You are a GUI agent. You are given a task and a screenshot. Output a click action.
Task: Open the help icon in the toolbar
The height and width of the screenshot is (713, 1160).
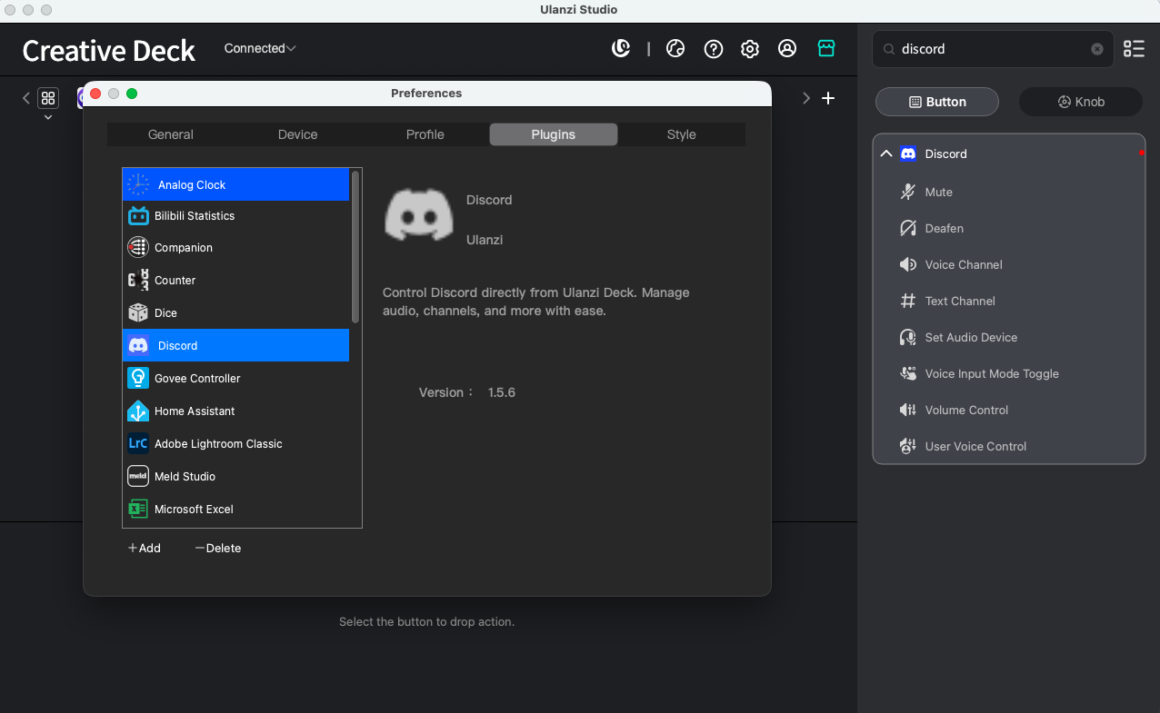(x=713, y=48)
